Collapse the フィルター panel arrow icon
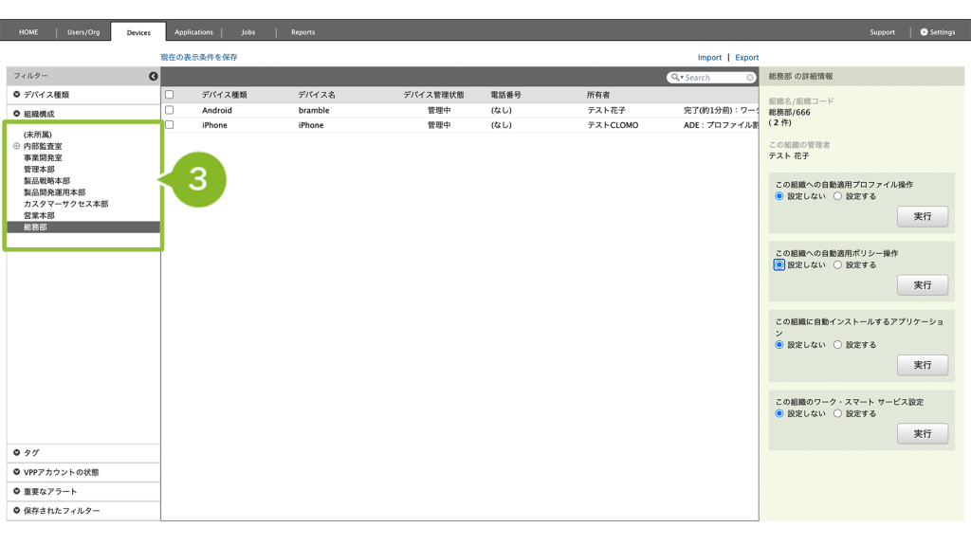The image size is (971, 546). coord(154,76)
